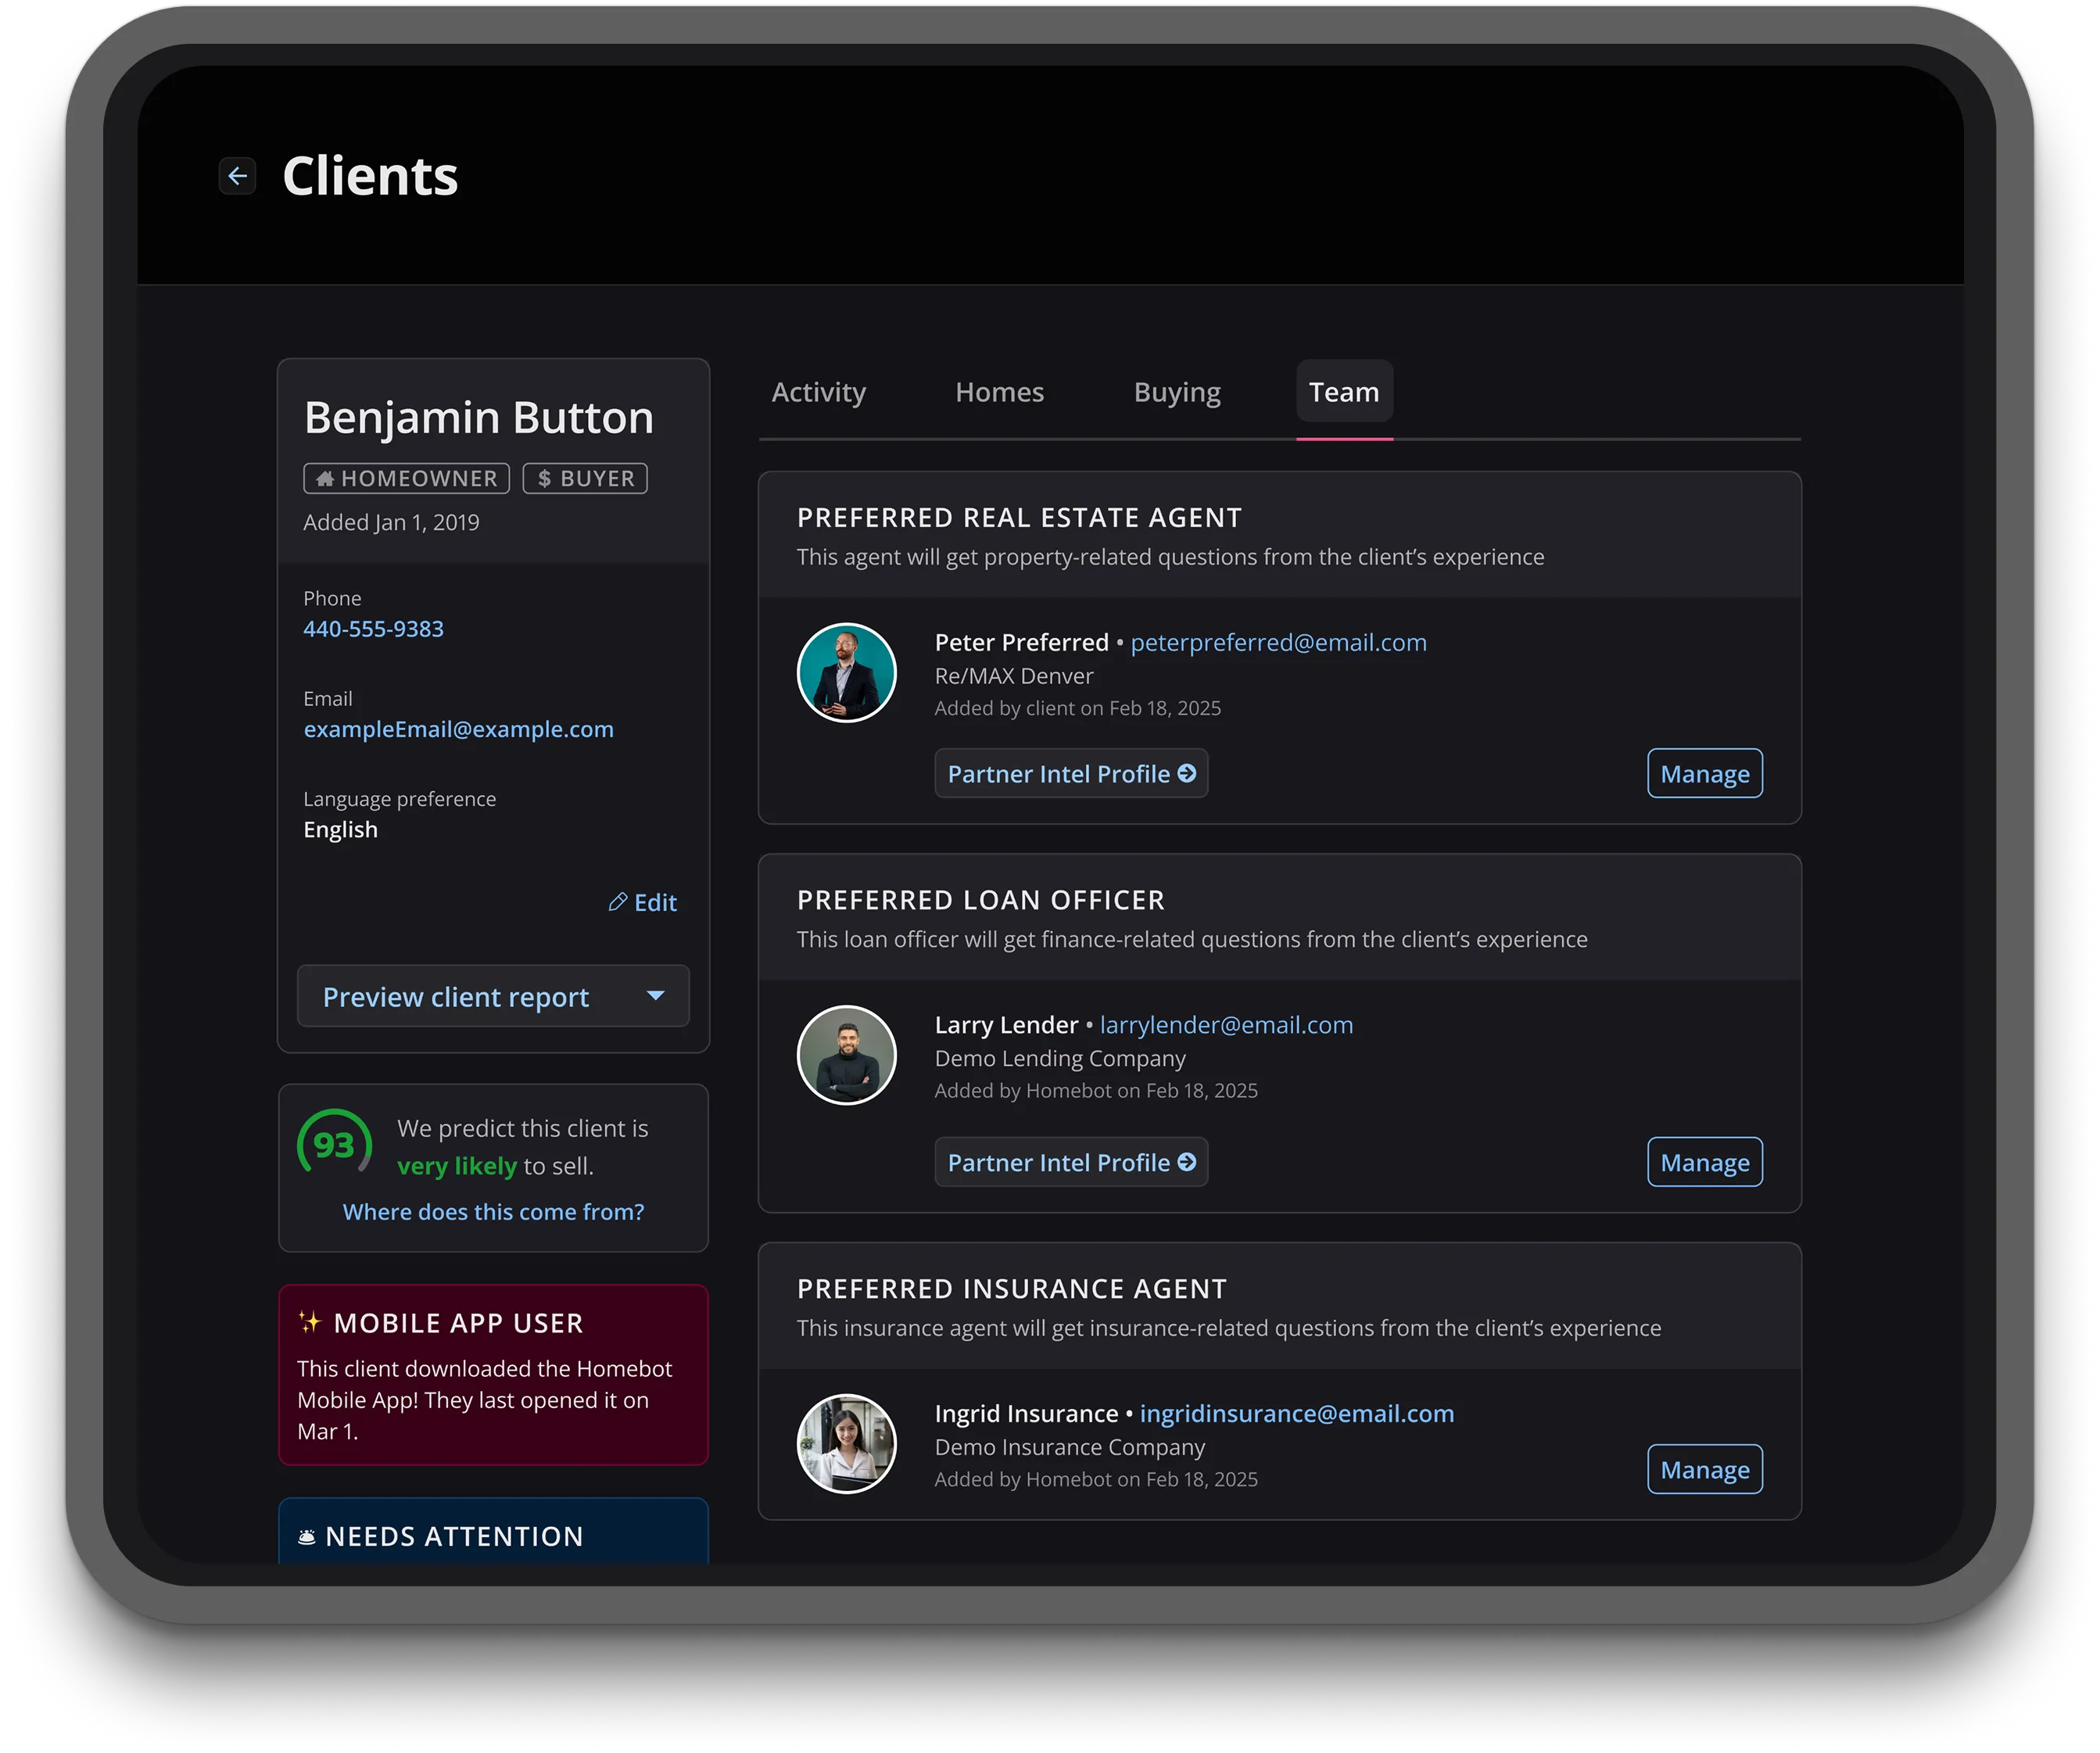Screen dimensions: 2100x1753
Task: Select the Team tab
Action: pos(1344,392)
